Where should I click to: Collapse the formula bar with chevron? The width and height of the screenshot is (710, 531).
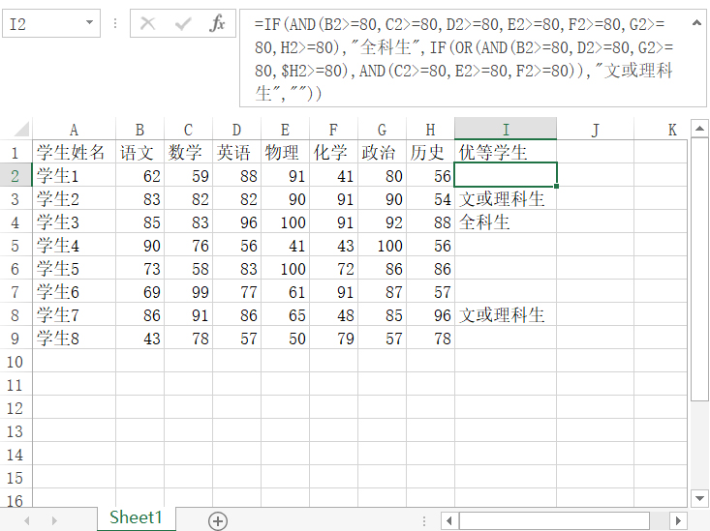click(x=696, y=22)
